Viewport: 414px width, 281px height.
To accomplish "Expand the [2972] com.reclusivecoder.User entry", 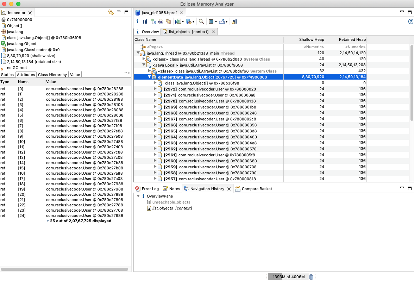I will click(155, 89).
